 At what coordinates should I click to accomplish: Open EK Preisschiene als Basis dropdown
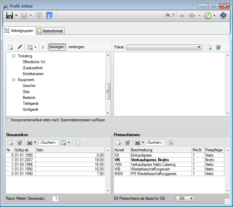(185, 198)
